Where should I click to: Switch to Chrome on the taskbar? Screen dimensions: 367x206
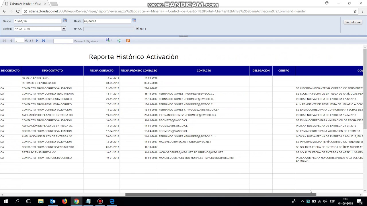(76, 201)
